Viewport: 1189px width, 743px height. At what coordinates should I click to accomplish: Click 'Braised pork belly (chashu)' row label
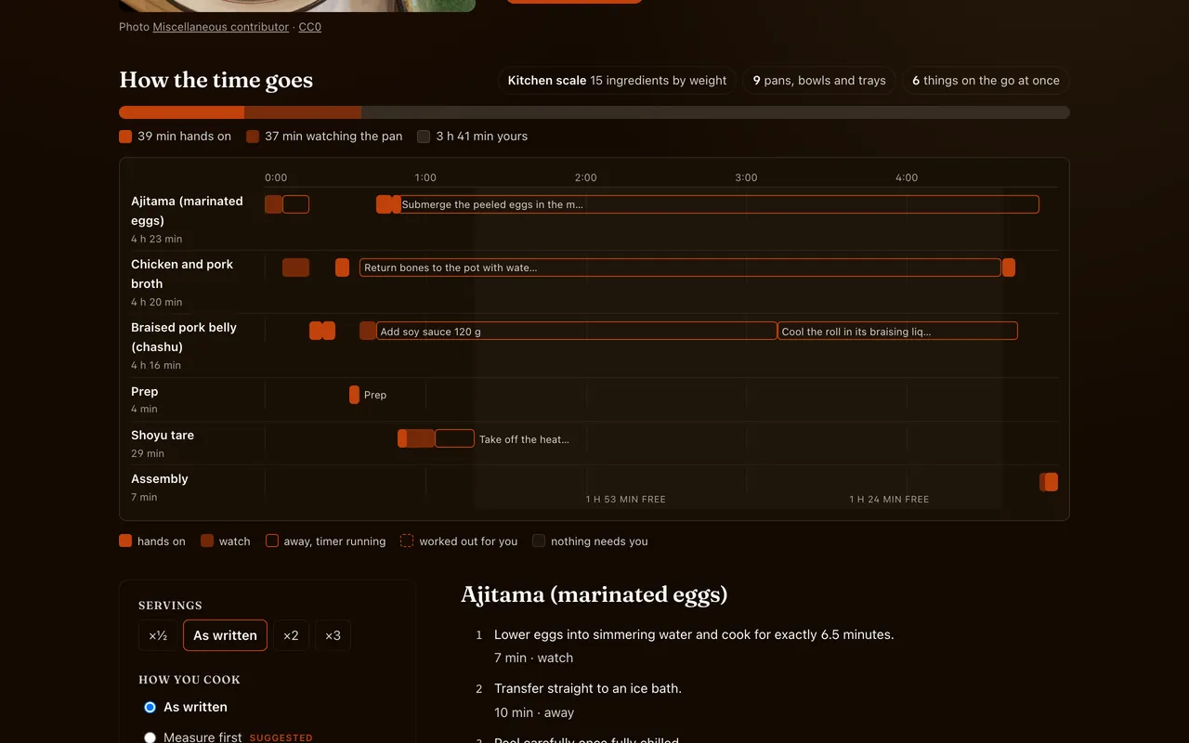184,337
